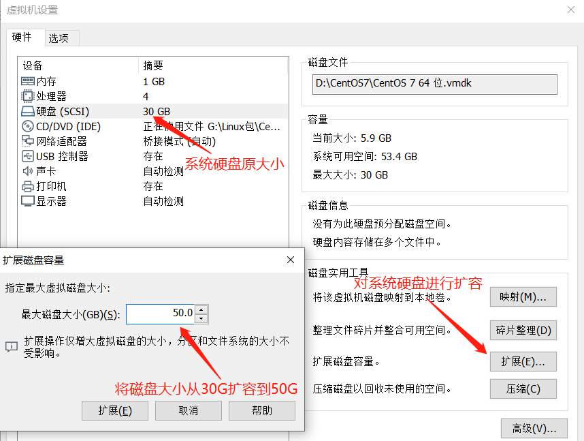The height and width of the screenshot is (441, 584).
Task: Click the info note icon in expand dialog
Action: [12, 347]
